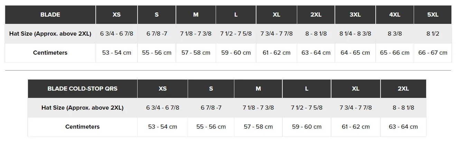The height and width of the screenshot is (147, 460).
Task: Click the XL header in the BLADE table
Action: (x=276, y=15)
